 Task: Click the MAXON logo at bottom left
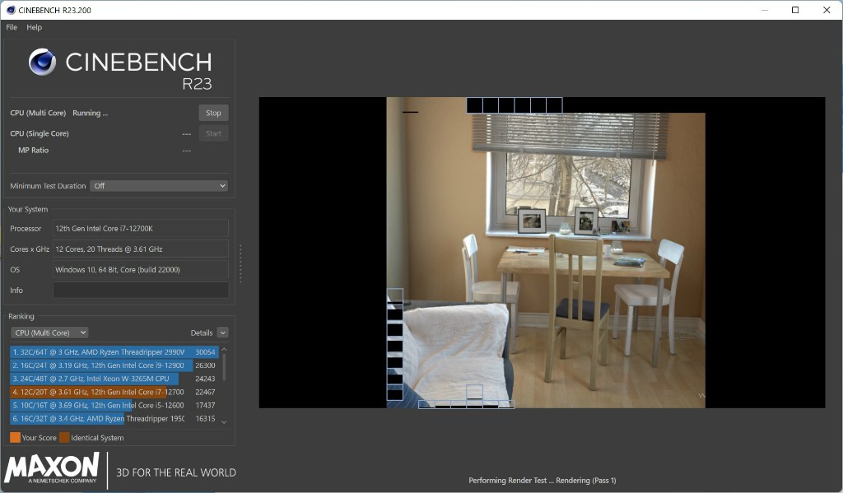pyautogui.click(x=52, y=468)
